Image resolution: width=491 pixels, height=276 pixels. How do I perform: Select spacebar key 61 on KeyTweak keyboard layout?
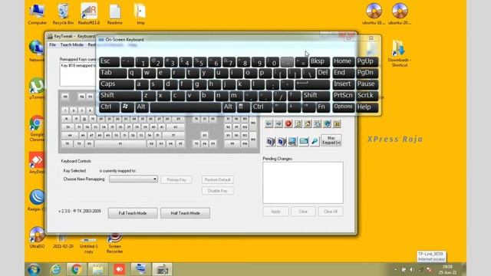point(120,143)
